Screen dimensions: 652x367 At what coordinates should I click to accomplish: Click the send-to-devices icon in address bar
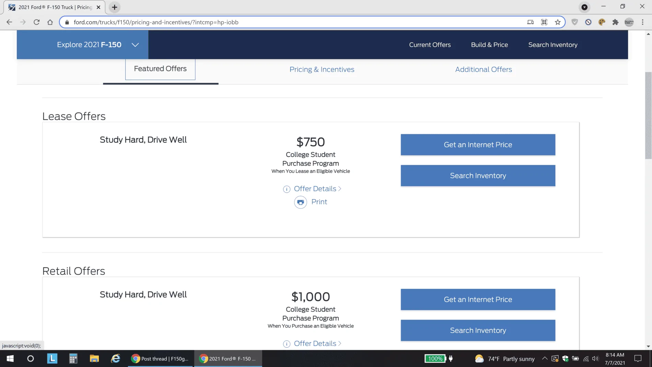pos(530,22)
